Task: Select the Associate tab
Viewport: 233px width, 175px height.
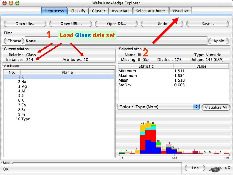Action: 120,11
